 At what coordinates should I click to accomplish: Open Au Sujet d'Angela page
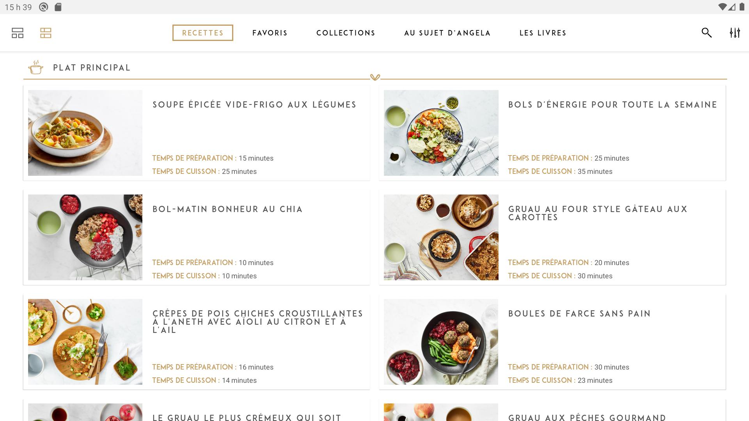[447, 33]
